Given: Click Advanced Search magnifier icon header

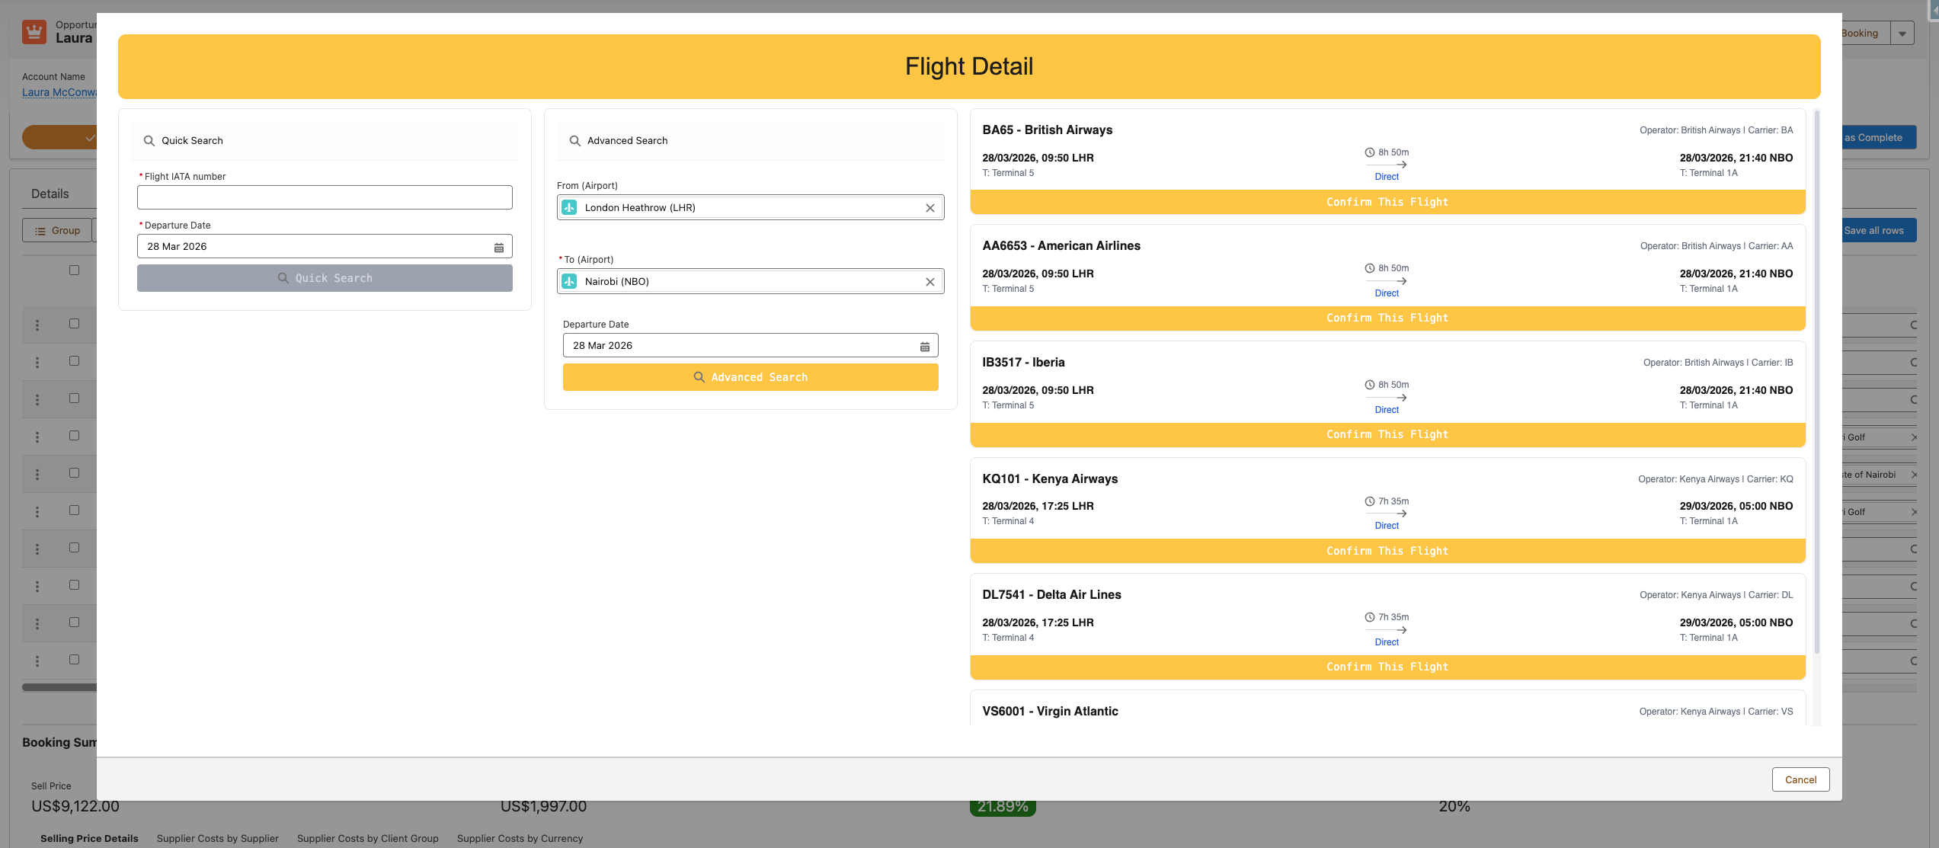Looking at the screenshot, I should tap(575, 141).
